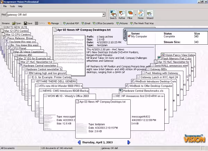Select the Mar 26 Vince Countdown card
The height and width of the screenshot is (151, 208).
tap(27, 52)
